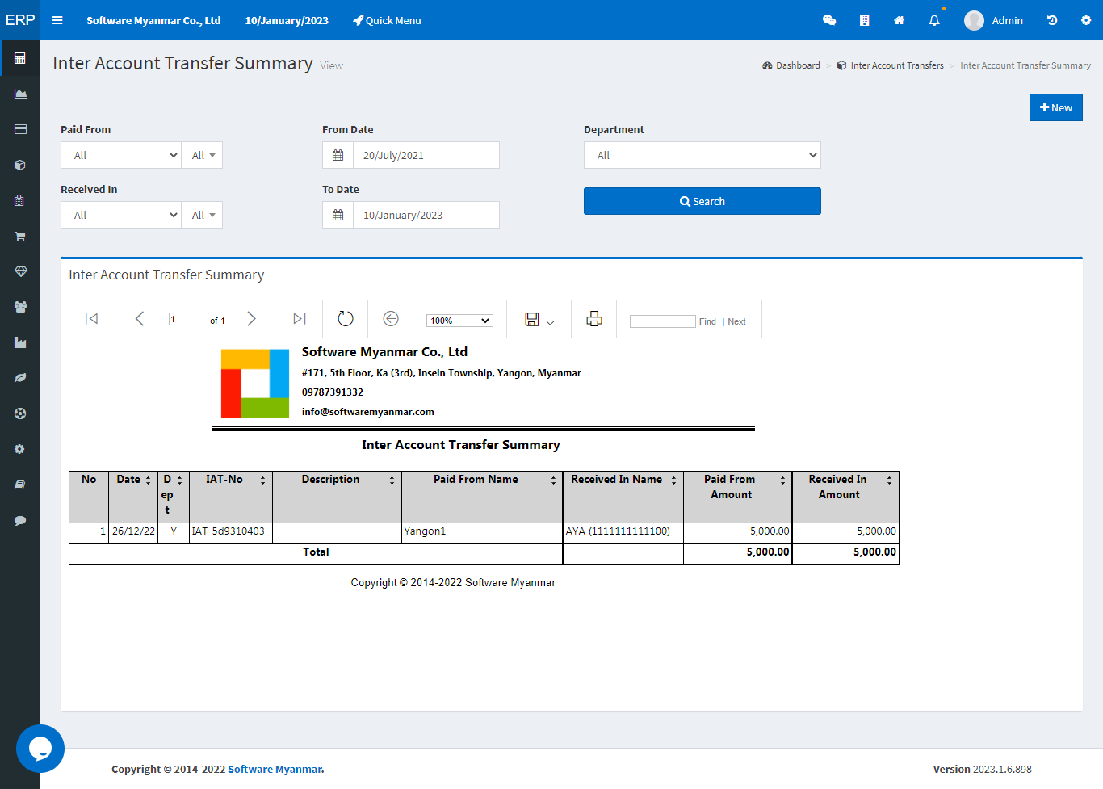Viewport: 1103px width, 789px height.
Task: Go to home via header house icon
Action: pyautogui.click(x=899, y=20)
